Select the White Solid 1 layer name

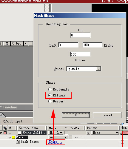click(34, 133)
